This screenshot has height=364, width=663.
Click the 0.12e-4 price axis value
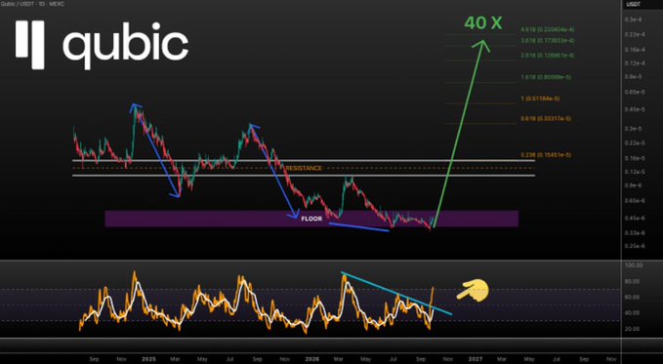click(x=634, y=63)
